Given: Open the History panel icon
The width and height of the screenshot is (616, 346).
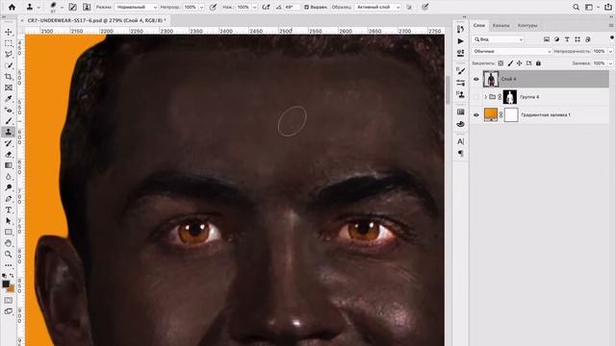Looking at the screenshot, I should pyautogui.click(x=460, y=29).
